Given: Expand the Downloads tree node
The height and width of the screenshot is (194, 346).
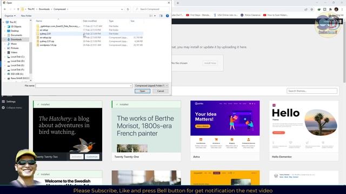Looking at the screenshot, I should point(5,39).
